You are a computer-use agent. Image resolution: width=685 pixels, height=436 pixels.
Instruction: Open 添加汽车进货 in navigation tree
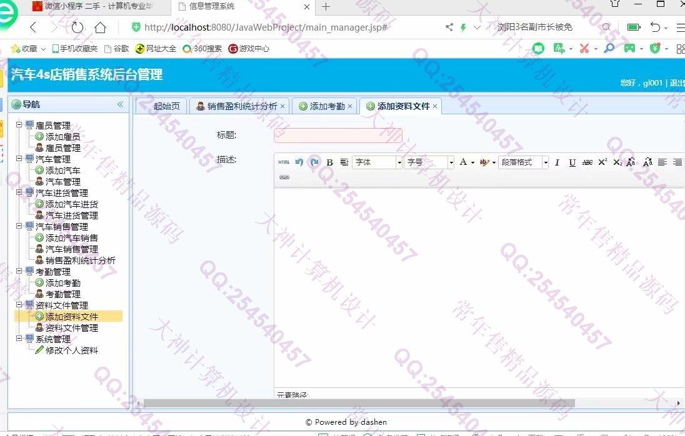72,204
